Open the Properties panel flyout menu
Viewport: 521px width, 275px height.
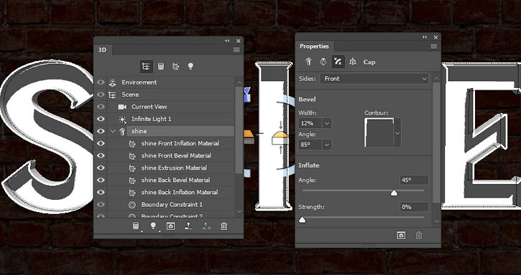433,47
